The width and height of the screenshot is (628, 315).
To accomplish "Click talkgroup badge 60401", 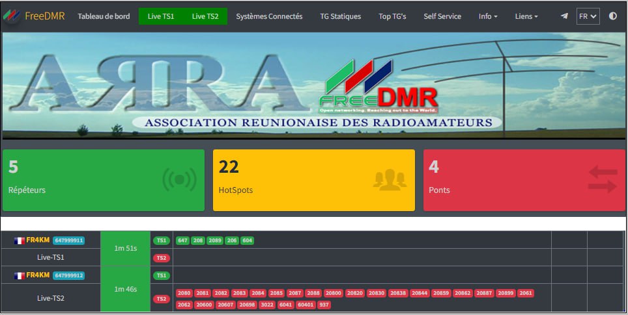I will pyautogui.click(x=306, y=305).
